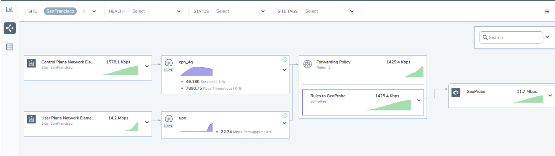555x156 pixels.
Task: Expand the Rules to GeoProbe card
Action: [x=419, y=101]
